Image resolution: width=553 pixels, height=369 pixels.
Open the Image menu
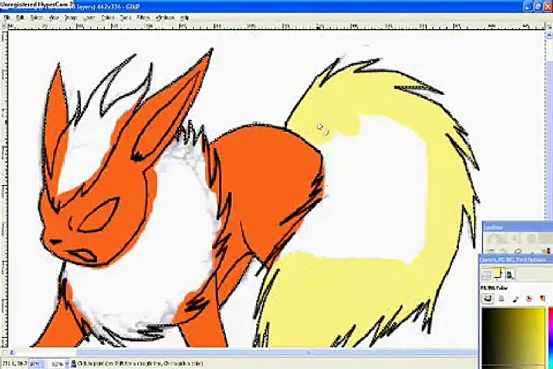[71, 17]
